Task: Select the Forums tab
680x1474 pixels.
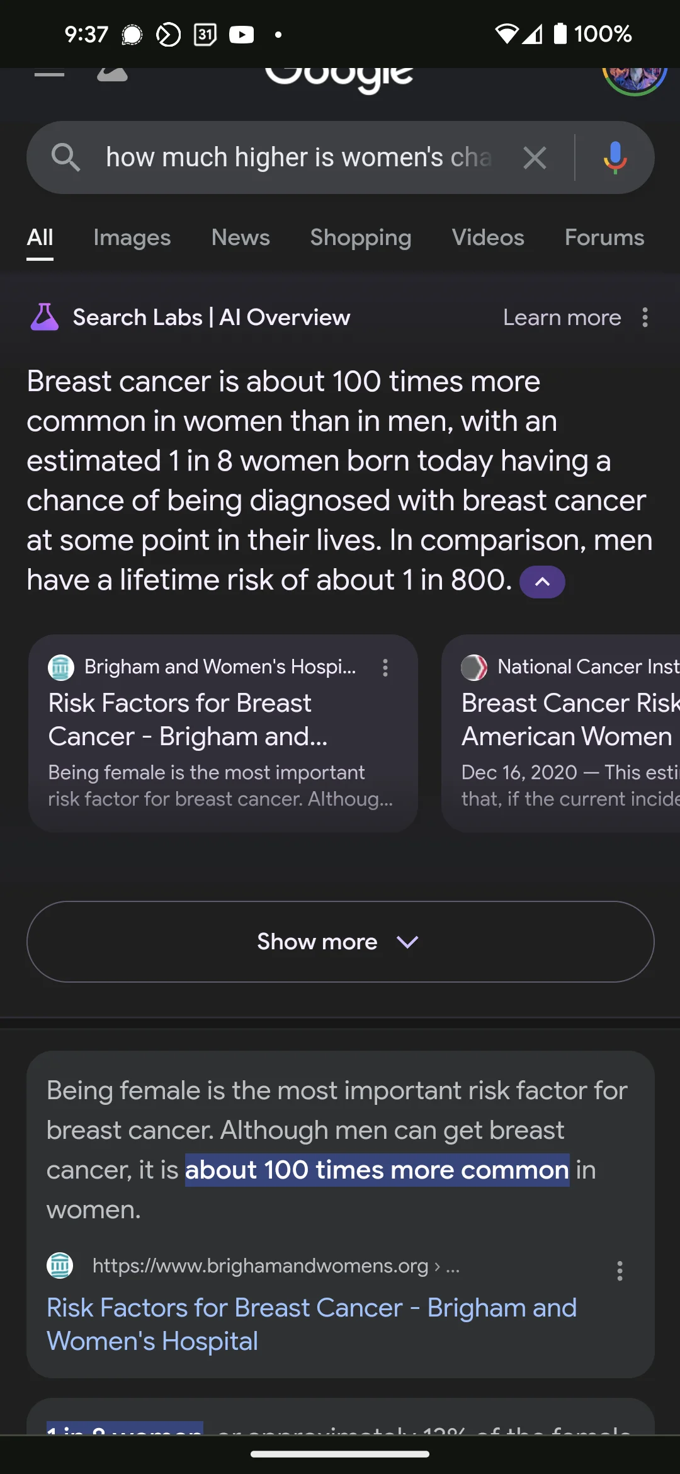Action: 604,237
